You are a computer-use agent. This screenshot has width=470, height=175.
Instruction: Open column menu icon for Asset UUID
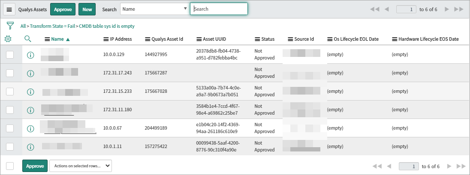(199, 39)
